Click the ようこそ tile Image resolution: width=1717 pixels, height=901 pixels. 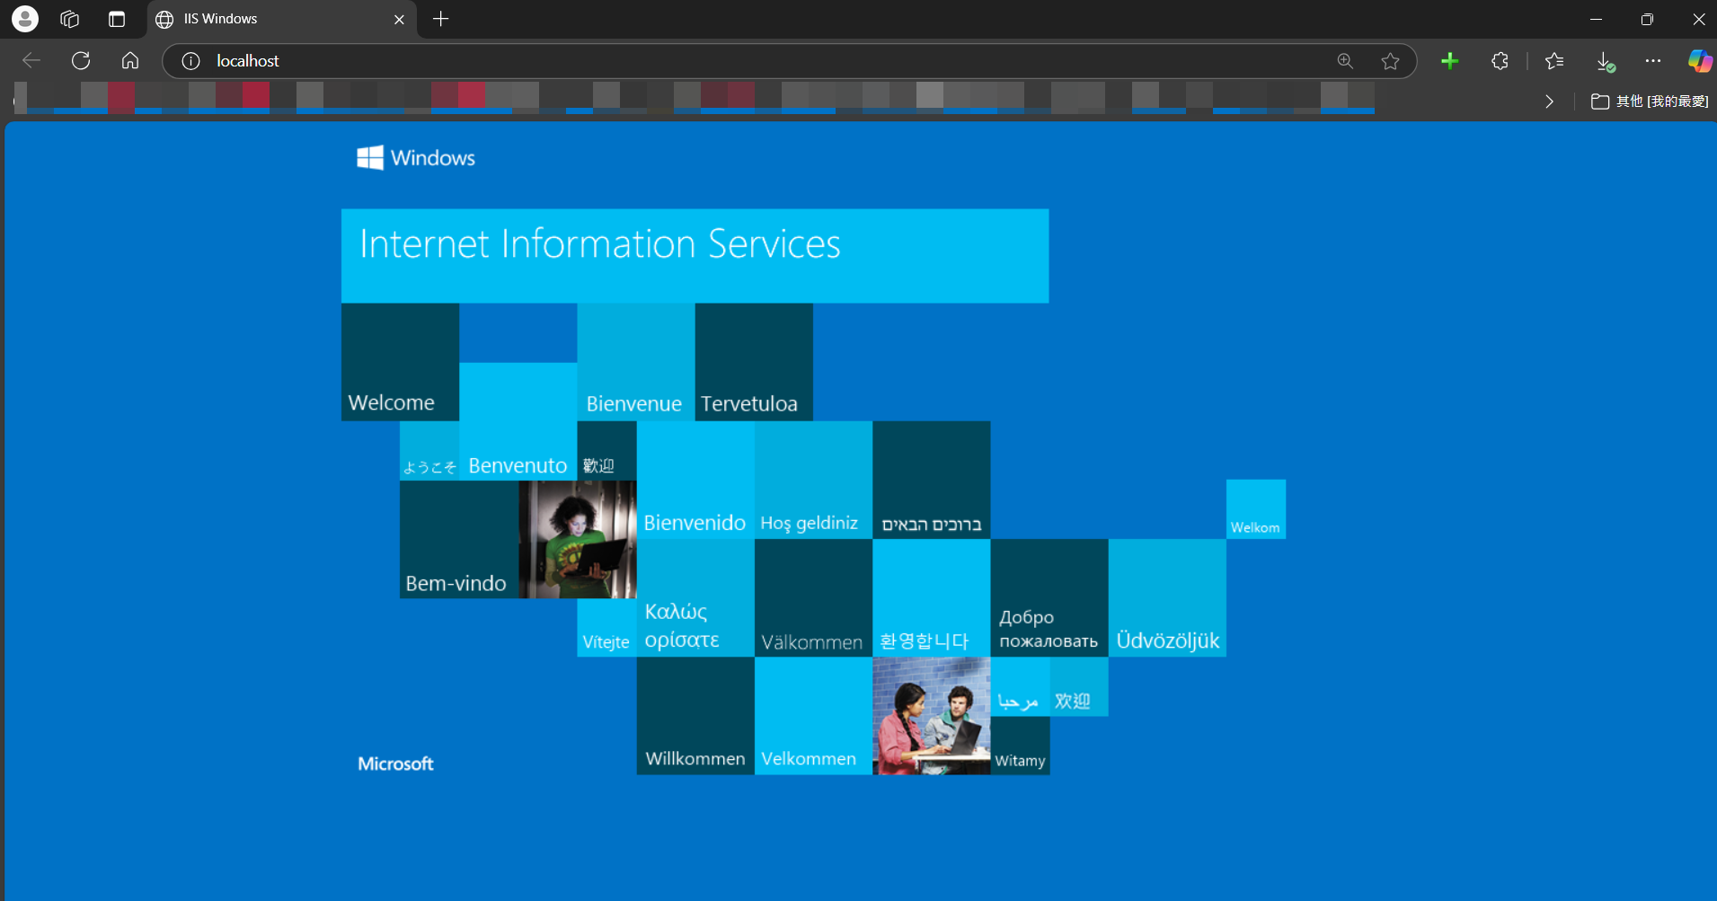[x=429, y=451]
